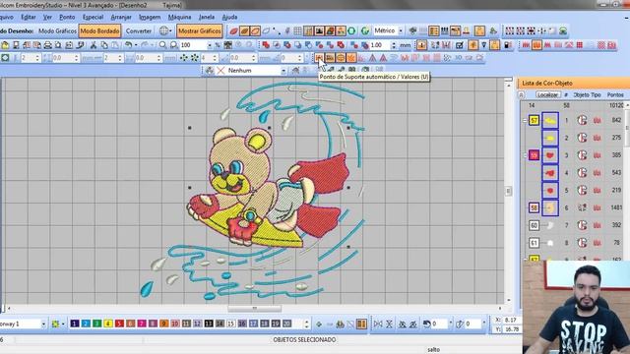Click the rotate angle field showing 0
The image size is (630, 354).
tap(440, 324)
